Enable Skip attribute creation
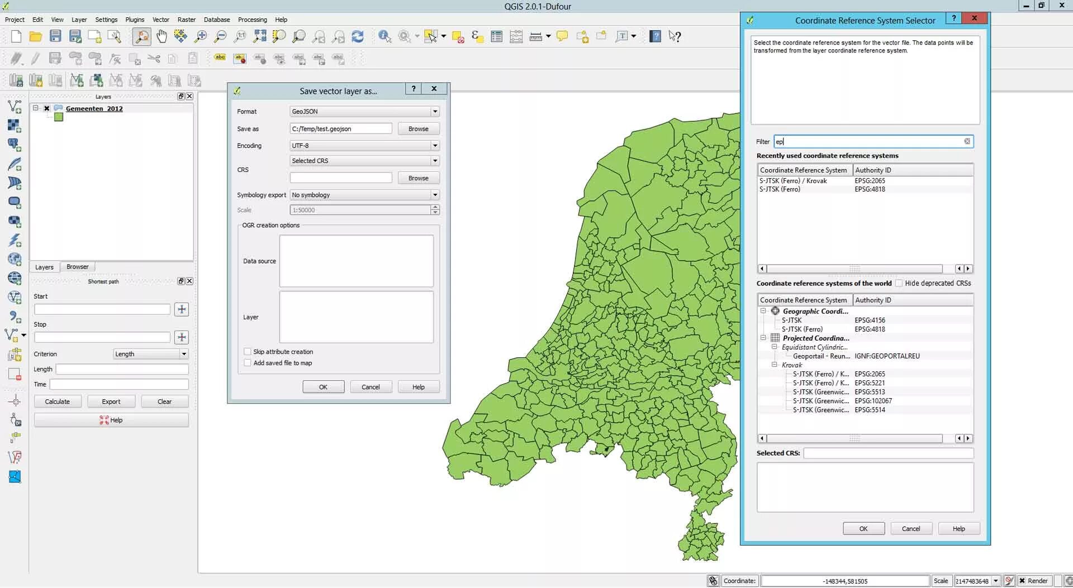 point(247,352)
